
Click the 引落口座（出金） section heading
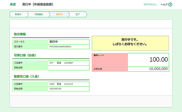point(25,55)
